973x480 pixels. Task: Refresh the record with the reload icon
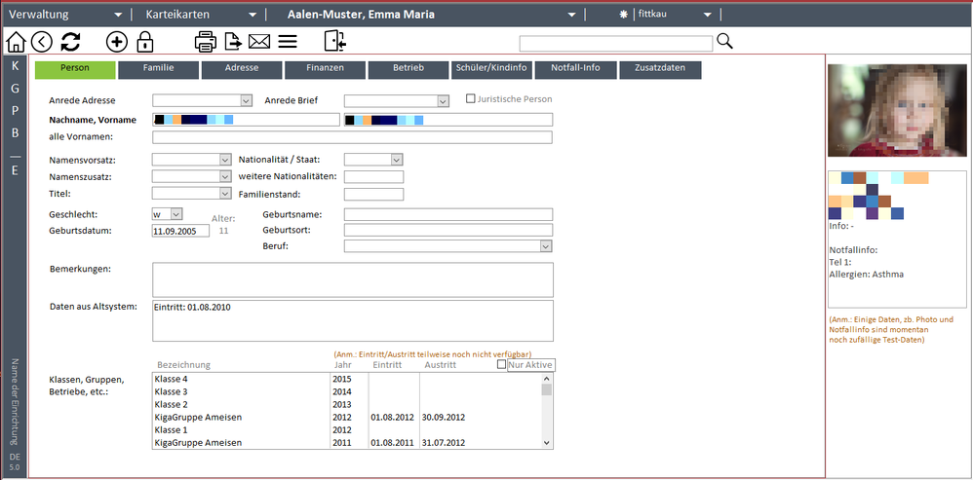(70, 42)
